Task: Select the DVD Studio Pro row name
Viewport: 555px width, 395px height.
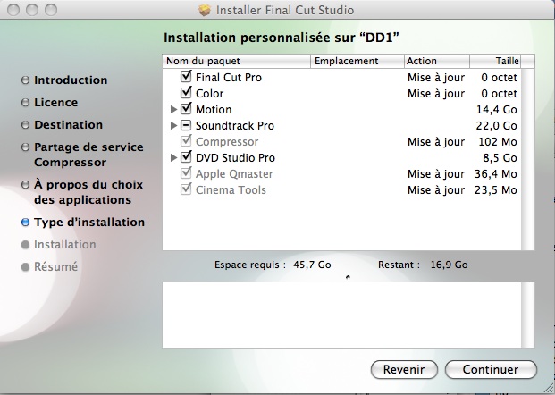Action: [235, 158]
